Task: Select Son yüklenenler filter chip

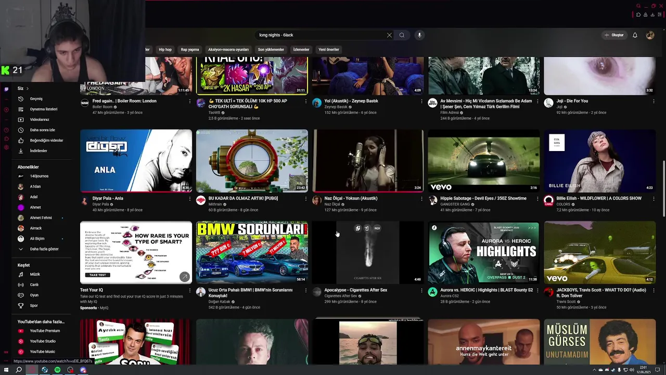Action: click(x=271, y=49)
